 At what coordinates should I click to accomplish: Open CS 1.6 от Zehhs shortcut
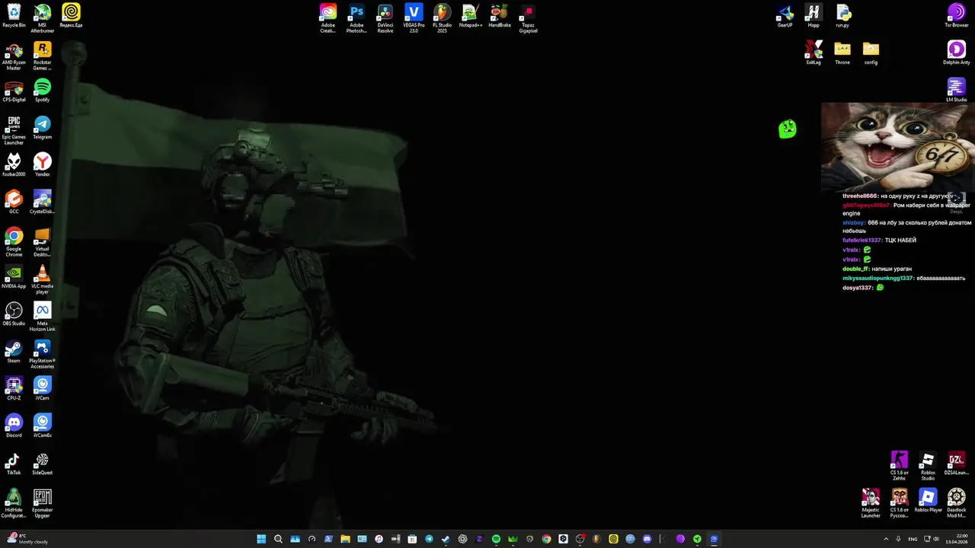click(900, 466)
